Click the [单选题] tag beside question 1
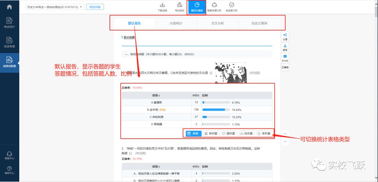Screen dimensions: 378x182 pos(254,73)
